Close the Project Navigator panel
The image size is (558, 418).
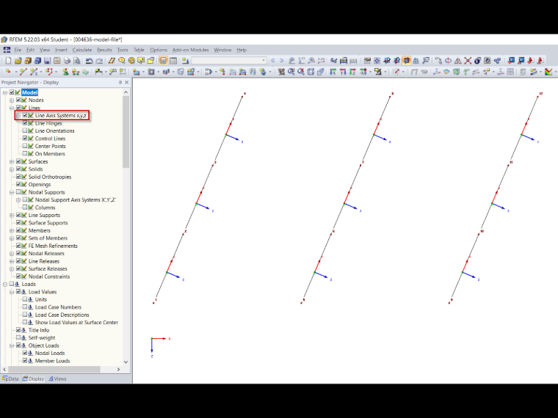pyautogui.click(x=126, y=82)
